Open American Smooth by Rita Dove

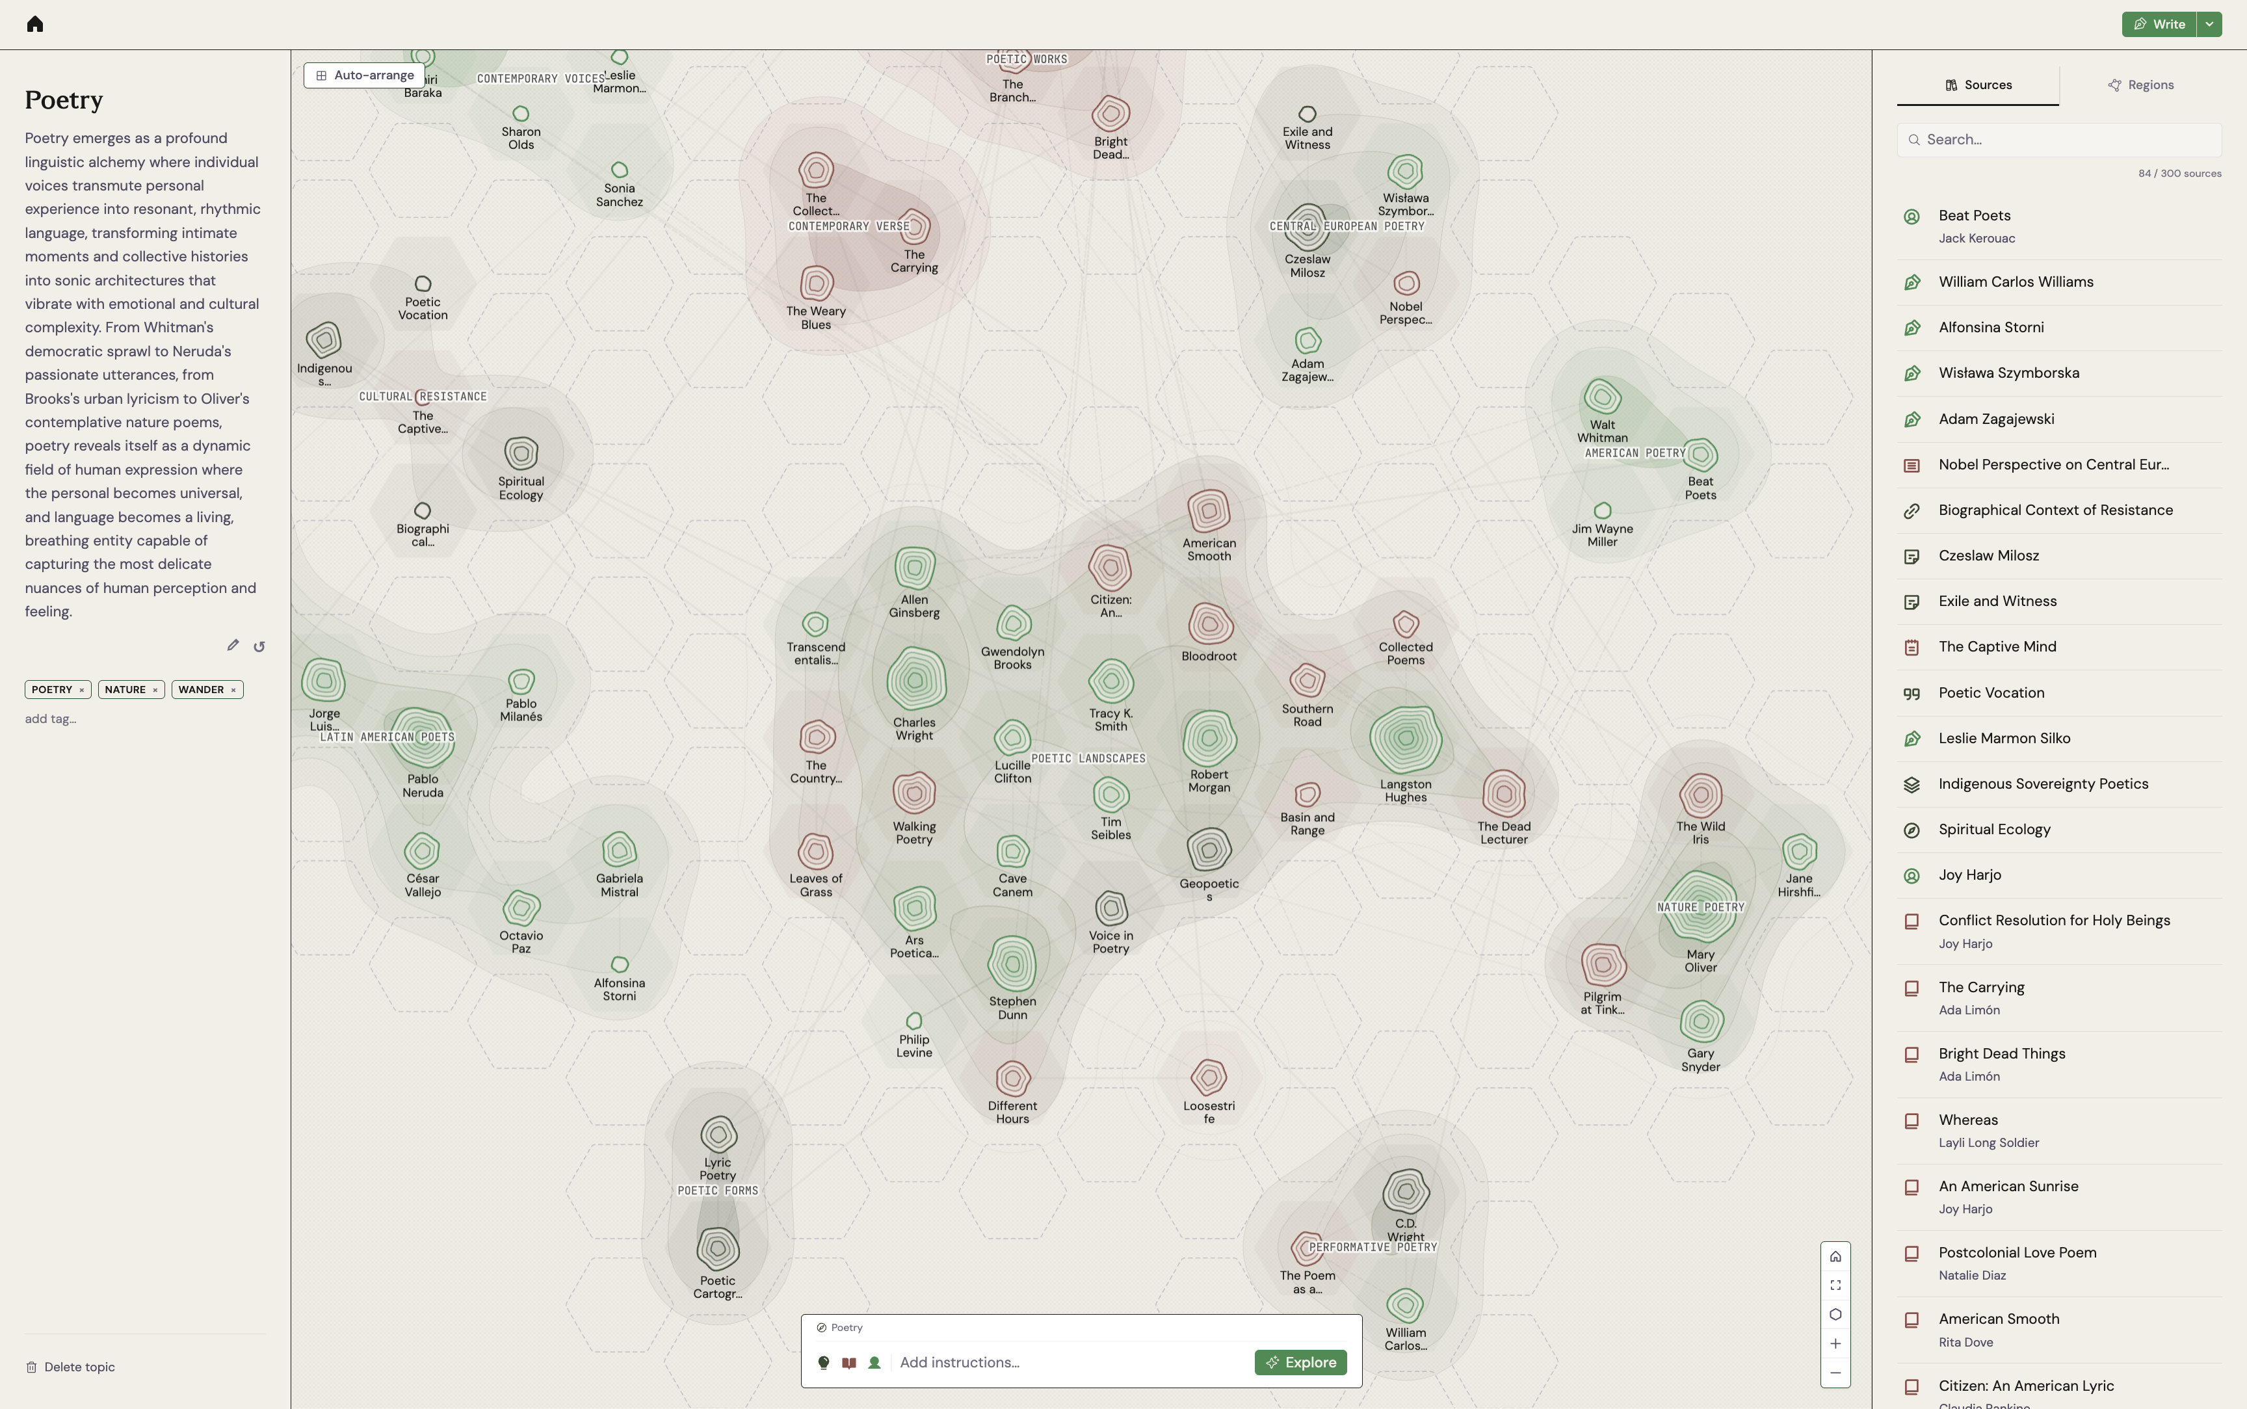tap(2060, 1330)
